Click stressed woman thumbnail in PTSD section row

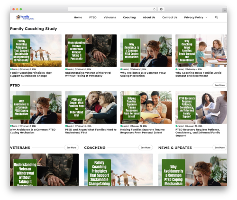tap(36, 107)
